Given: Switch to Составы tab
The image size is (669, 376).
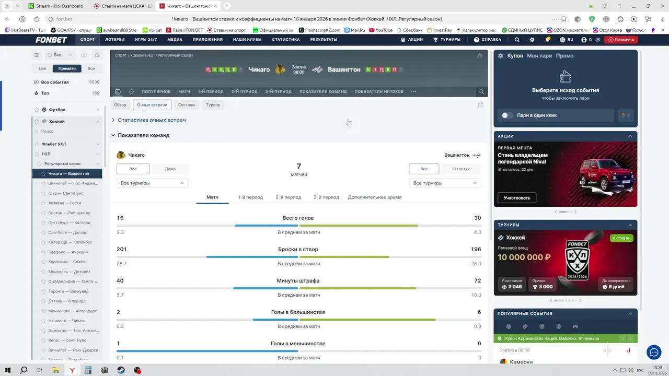Looking at the screenshot, I should 187,105.
